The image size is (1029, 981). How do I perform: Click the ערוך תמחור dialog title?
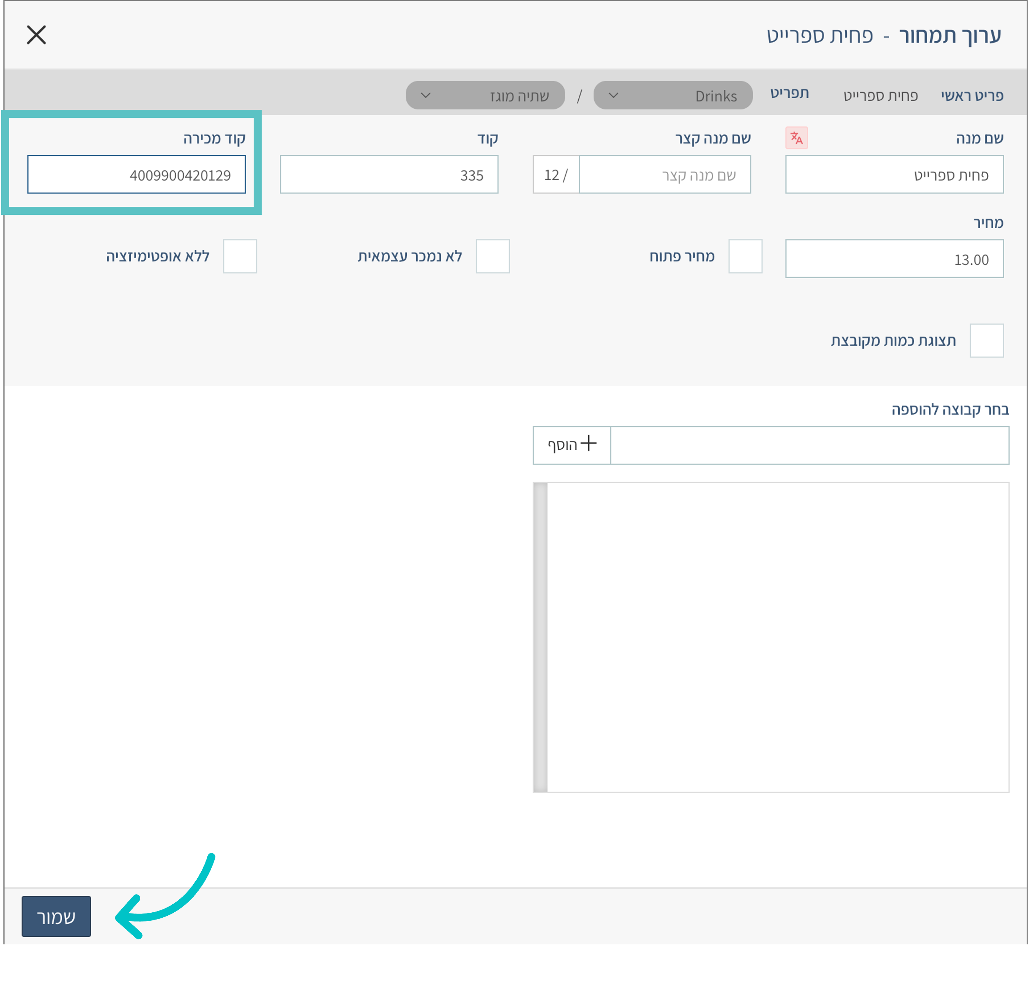[x=950, y=35]
